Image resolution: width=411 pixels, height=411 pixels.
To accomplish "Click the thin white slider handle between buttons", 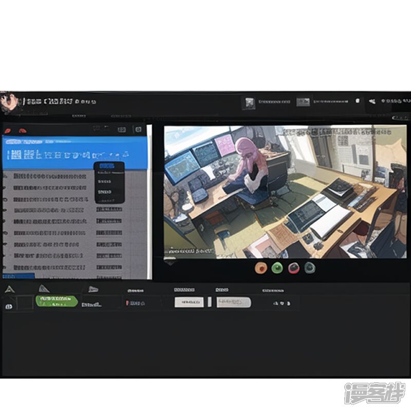I will [x=209, y=302].
